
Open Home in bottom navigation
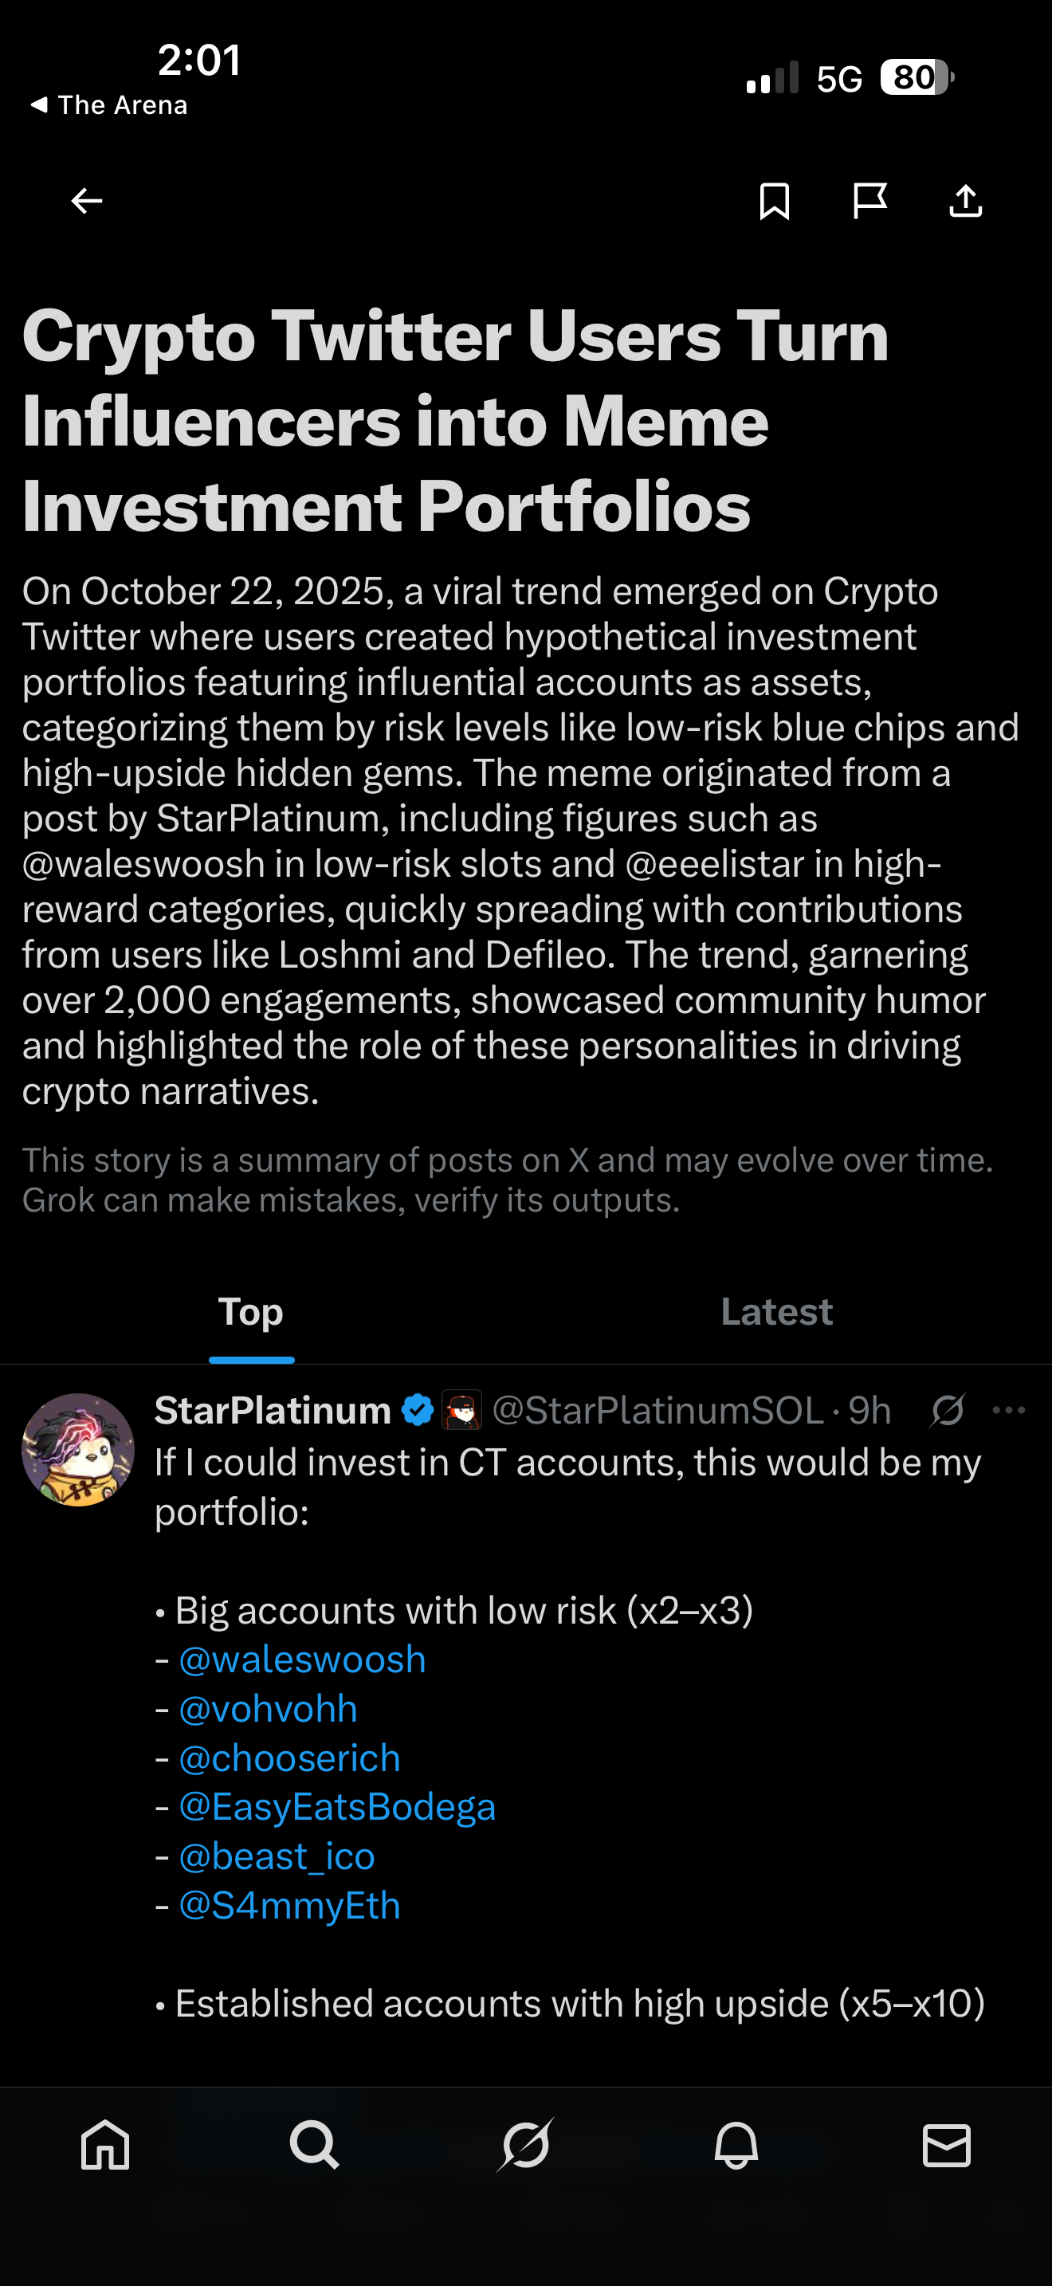coord(105,2146)
